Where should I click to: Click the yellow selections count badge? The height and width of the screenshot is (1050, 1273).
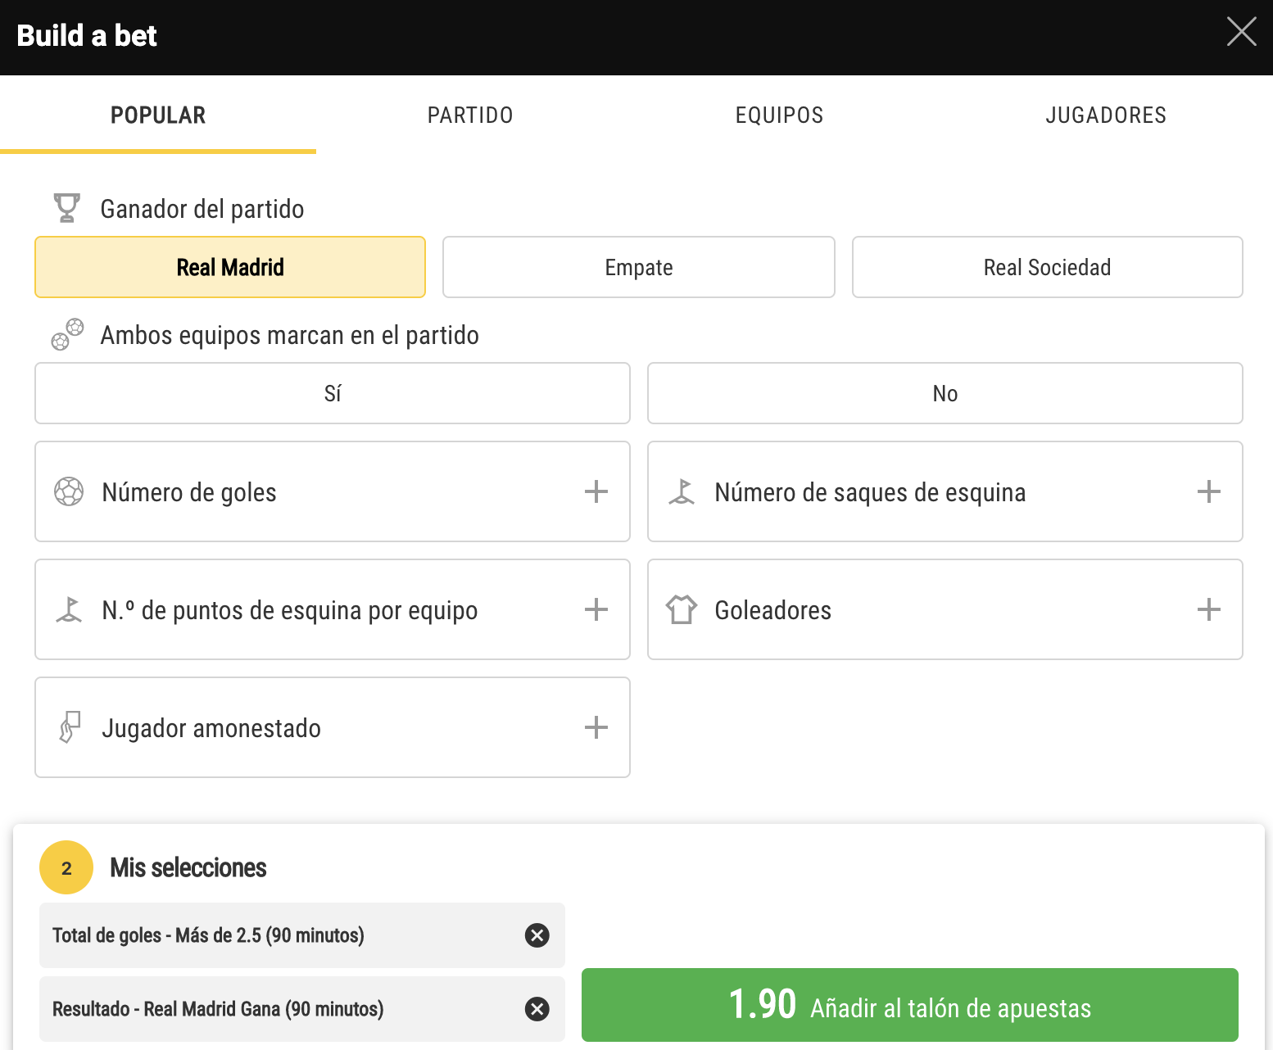point(66,867)
